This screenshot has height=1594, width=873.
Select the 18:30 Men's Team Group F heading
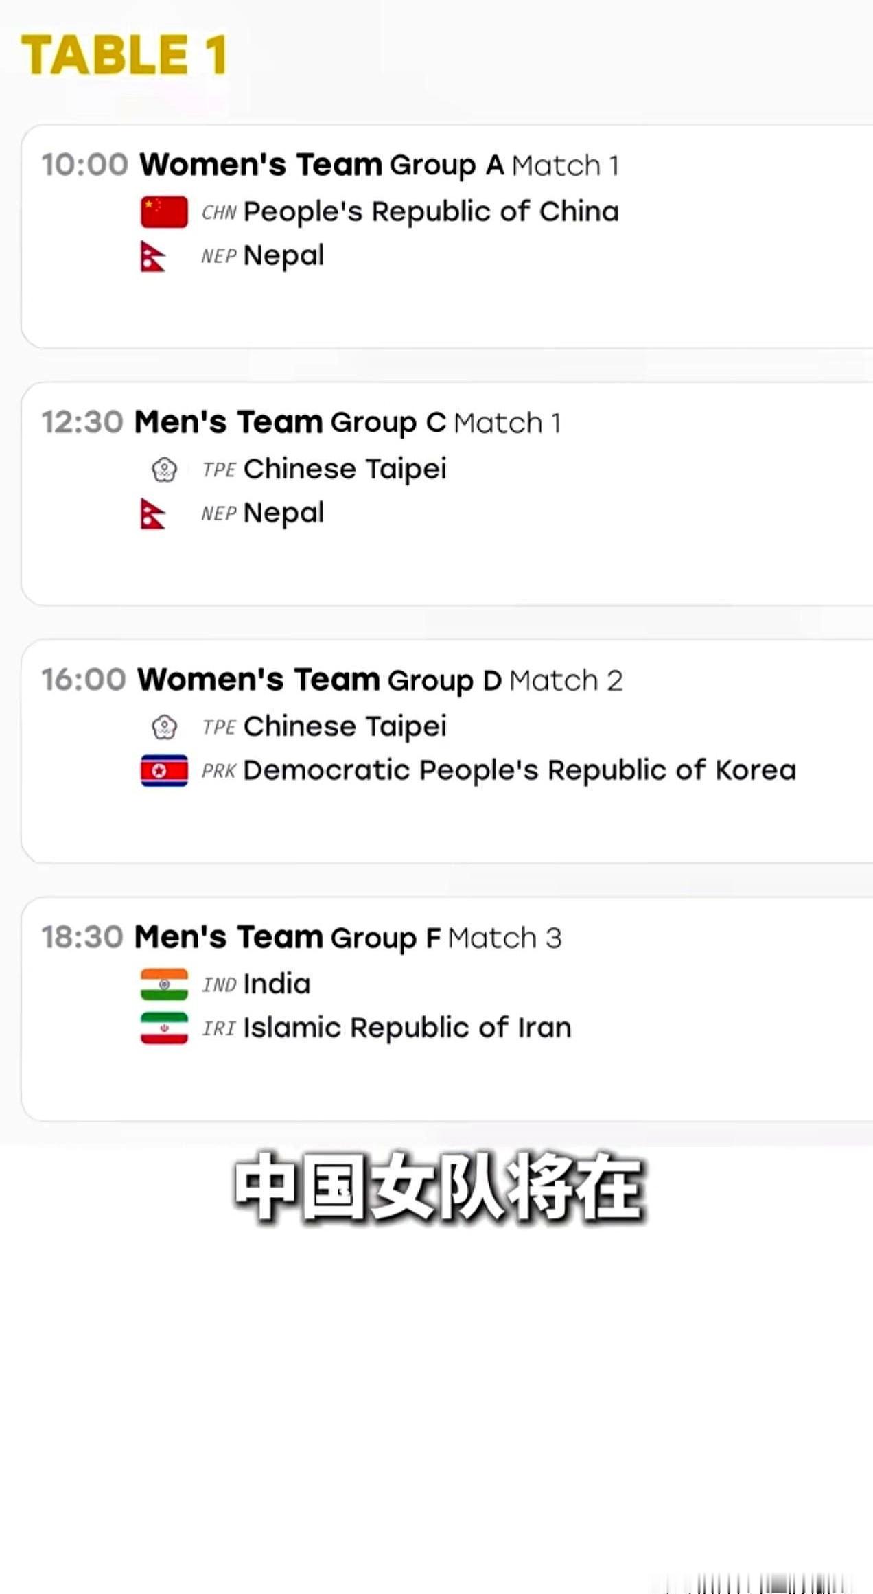tap(301, 937)
